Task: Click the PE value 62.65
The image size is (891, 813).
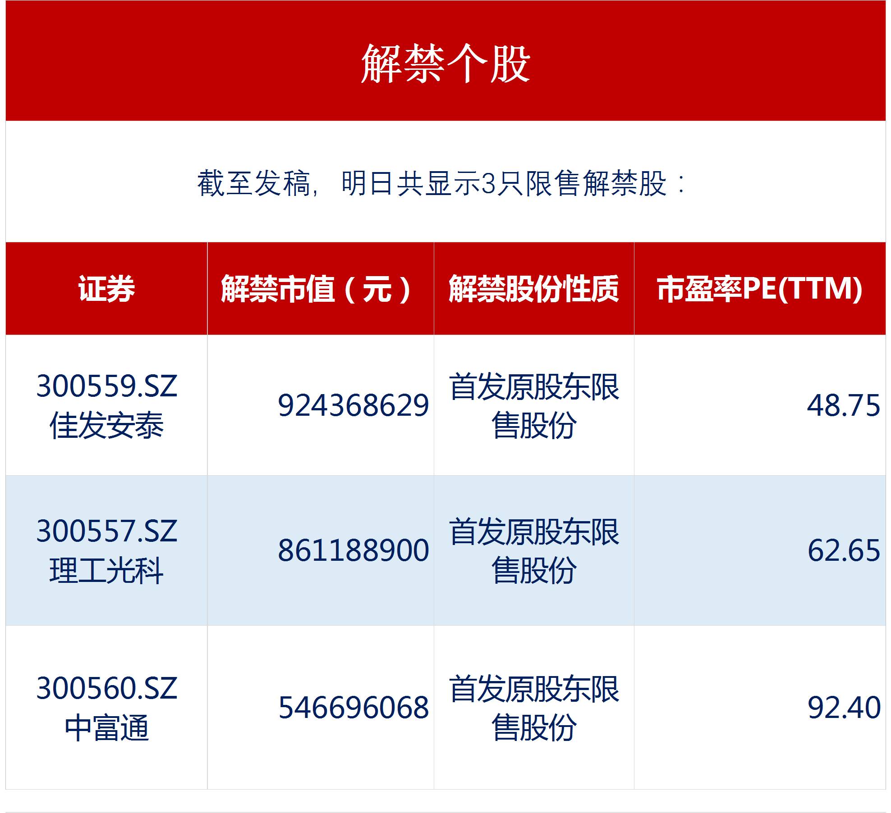Action: point(843,550)
